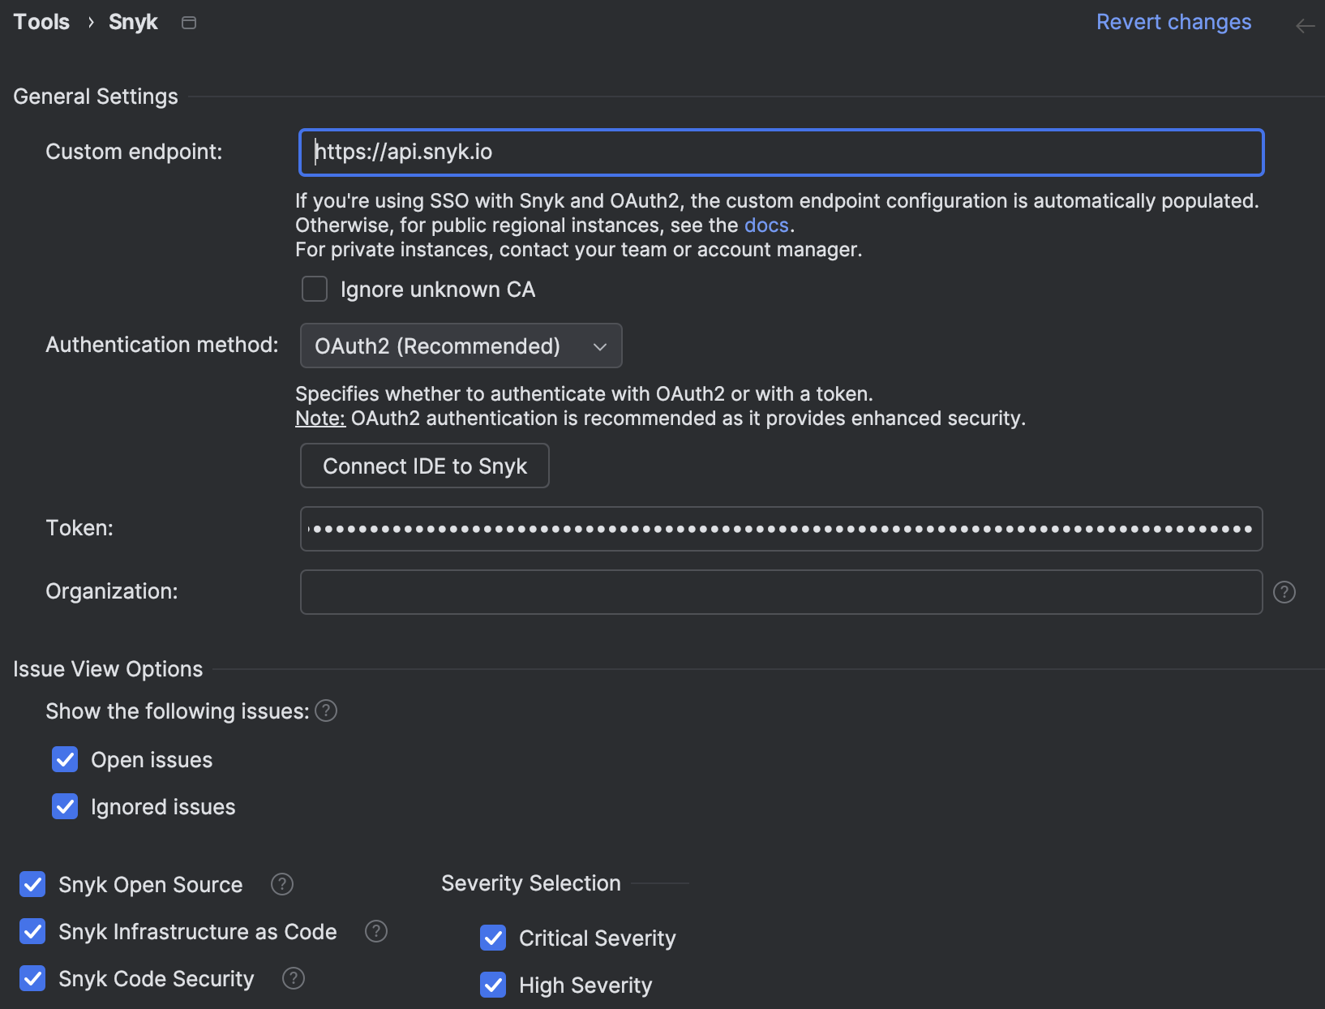Image resolution: width=1325 pixels, height=1009 pixels.
Task: Click the Tools breadcrumb item
Action: (41, 22)
